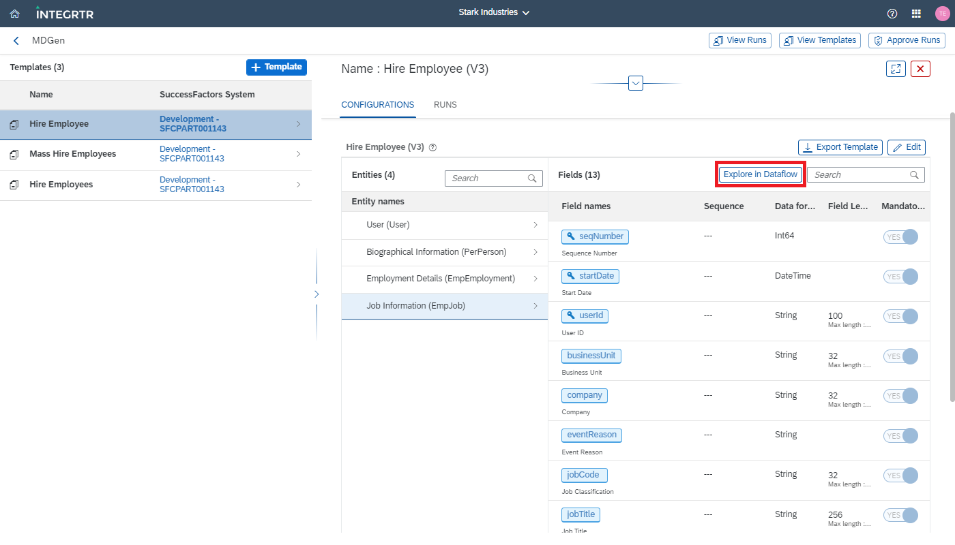Image resolution: width=955 pixels, height=545 pixels.
Task: Switch to the RUNS tab
Action: point(445,105)
